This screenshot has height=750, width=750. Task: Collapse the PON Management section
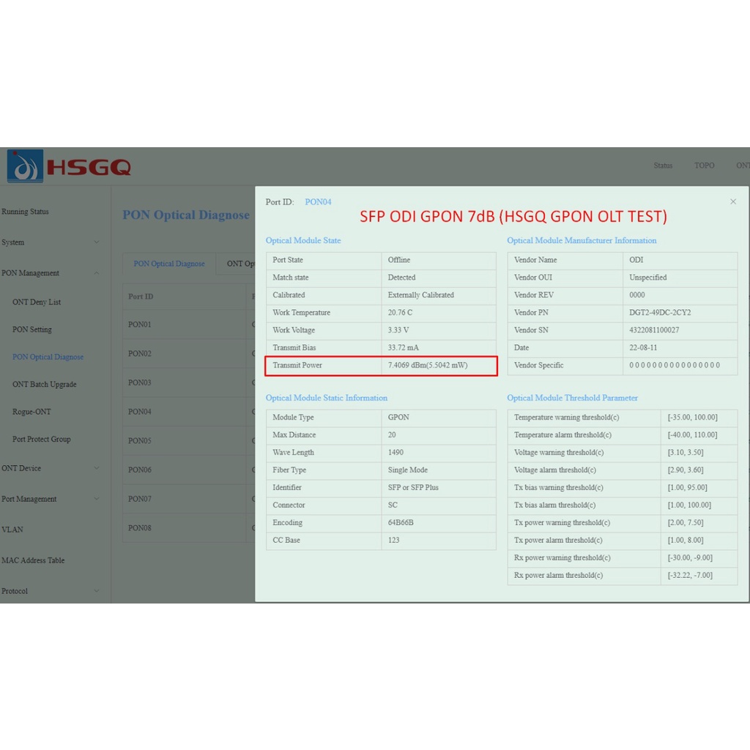(x=97, y=273)
